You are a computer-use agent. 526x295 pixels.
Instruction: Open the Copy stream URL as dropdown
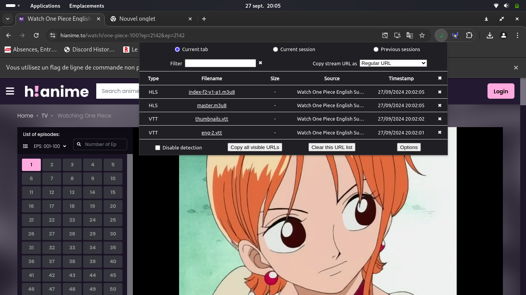coord(393,63)
